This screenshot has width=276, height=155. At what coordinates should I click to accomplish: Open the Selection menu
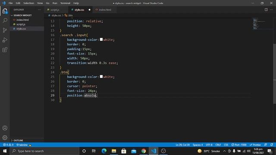pos(29,3)
